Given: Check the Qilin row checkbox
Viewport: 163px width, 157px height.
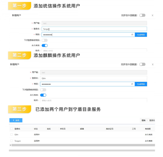Looking at the screenshot, I should [x=11, y=134].
